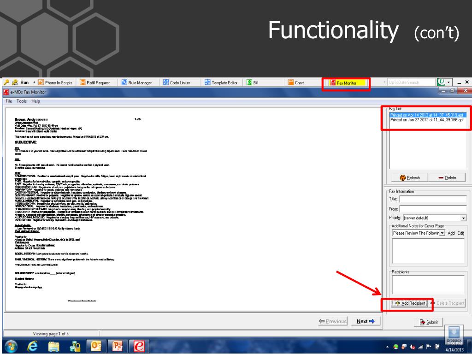Image resolution: width=472 pixels, height=354 pixels.
Task: Click the 'Viewing page 1 of 5' status text
Action: [51, 334]
